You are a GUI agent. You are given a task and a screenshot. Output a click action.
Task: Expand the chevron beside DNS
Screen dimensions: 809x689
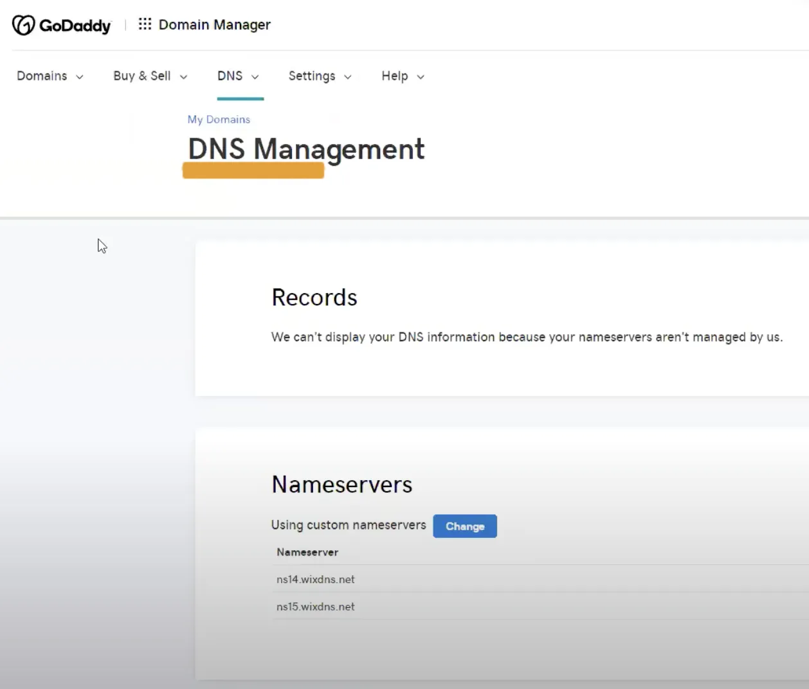(255, 77)
